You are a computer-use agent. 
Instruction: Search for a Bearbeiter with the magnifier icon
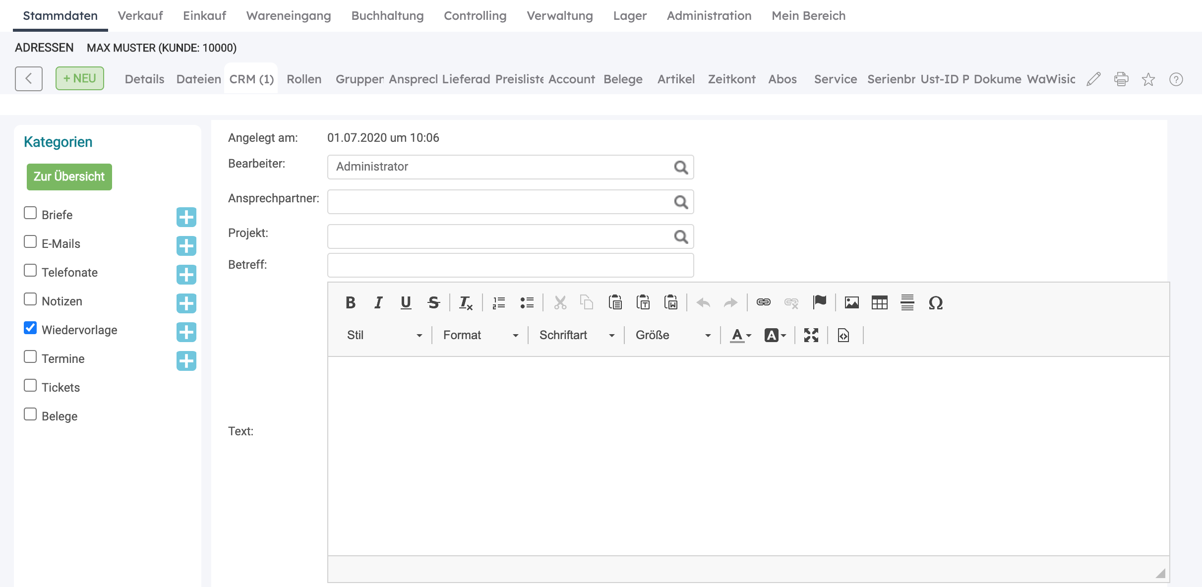pyautogui.click(x=681, y=168)
